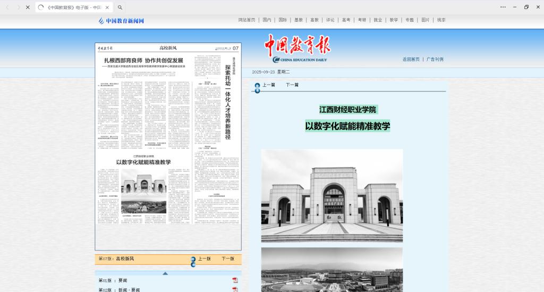Go to 上一版 previous page

coord(205,259)
